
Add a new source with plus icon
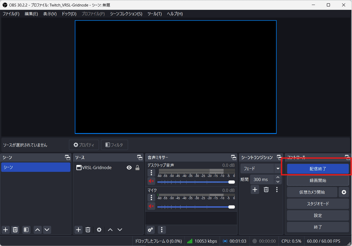click(x=78, y=230)
